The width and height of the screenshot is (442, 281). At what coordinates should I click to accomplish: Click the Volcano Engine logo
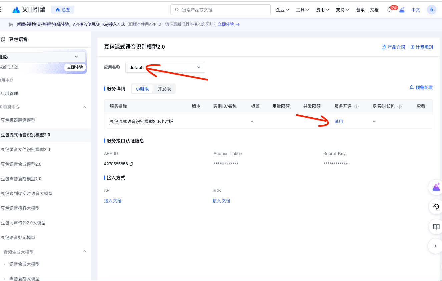pyautogui.click(x=29, y=10)
